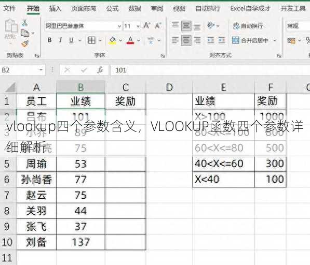Click the copy options dropdown arrow

tap(33, 33)
